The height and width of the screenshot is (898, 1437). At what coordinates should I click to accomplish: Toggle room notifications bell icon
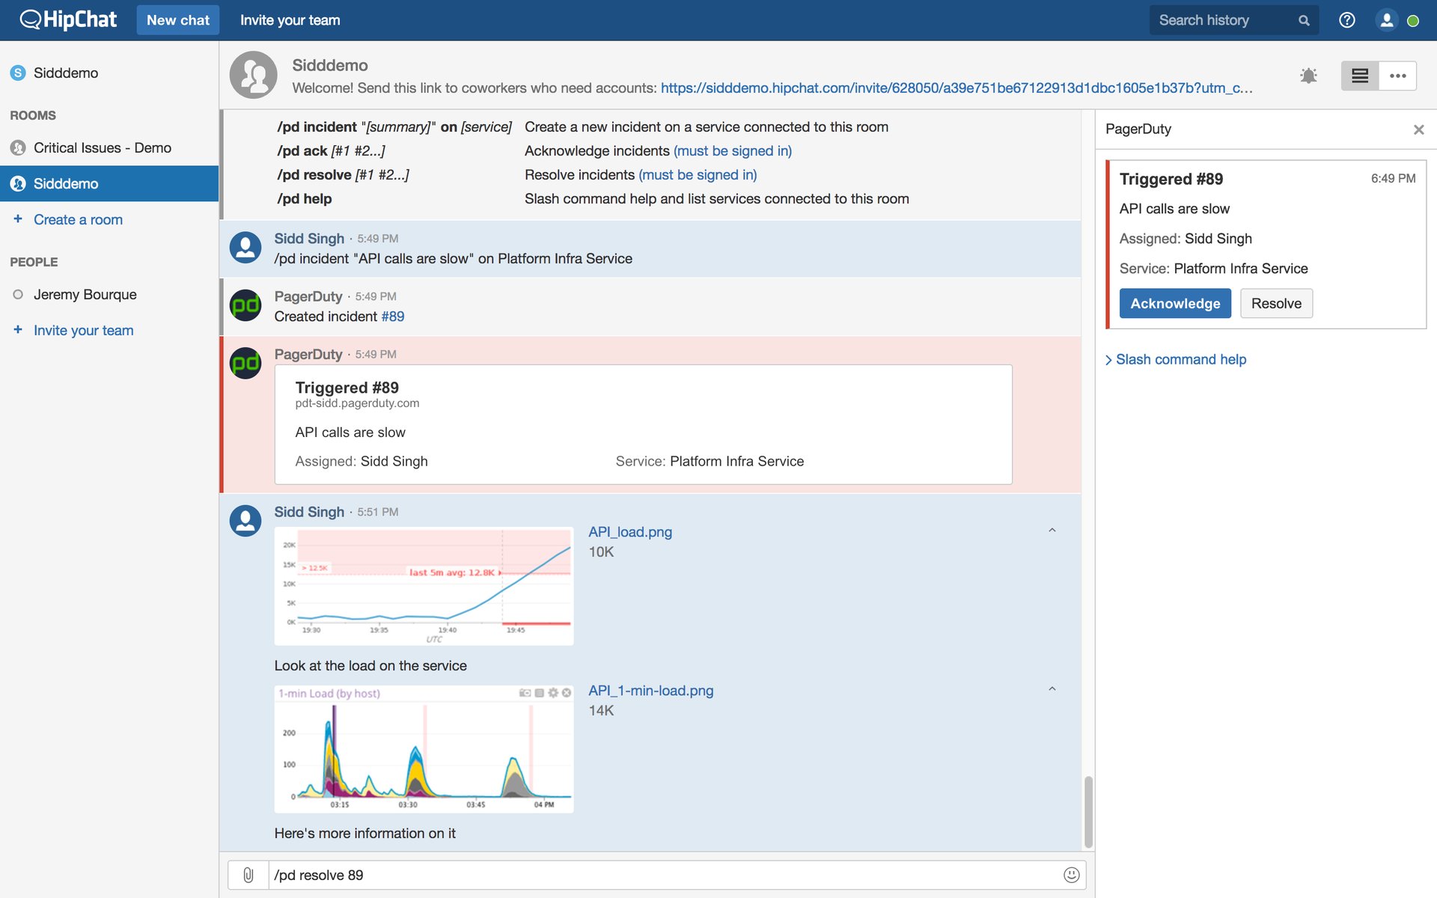[x=1308, y=76]
